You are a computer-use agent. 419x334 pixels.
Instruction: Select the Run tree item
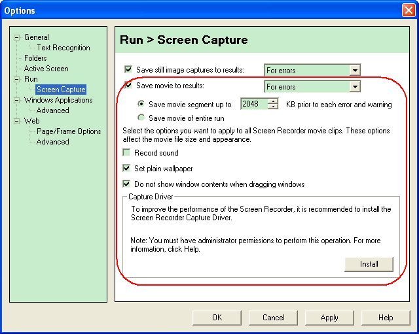coord(31,79)
